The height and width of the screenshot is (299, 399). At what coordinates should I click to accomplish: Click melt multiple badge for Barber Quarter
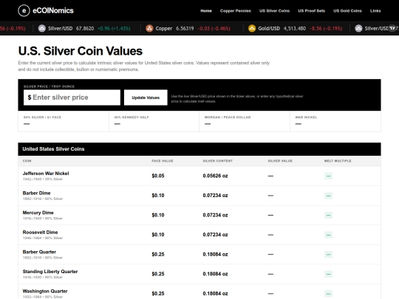(328, 254)
